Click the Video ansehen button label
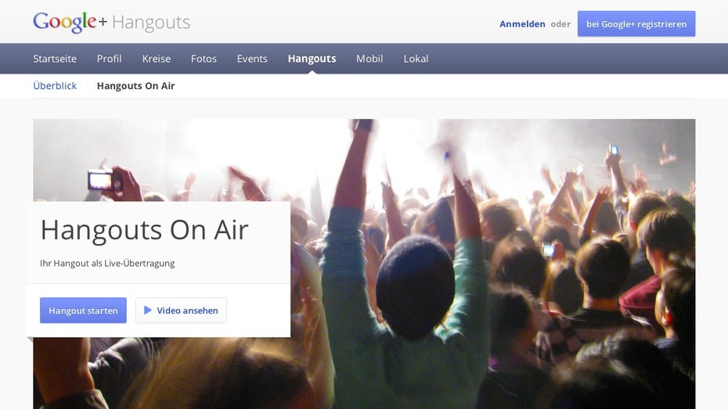The width and height of the screenshot is (728, 409). (x=188, y=310)
